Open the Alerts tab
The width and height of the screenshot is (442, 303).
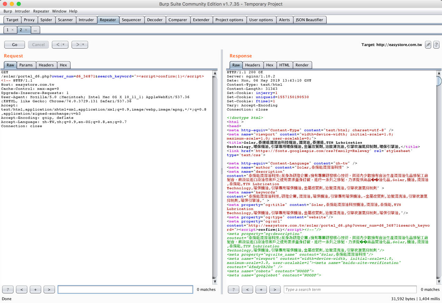click(x=284, y=20)
